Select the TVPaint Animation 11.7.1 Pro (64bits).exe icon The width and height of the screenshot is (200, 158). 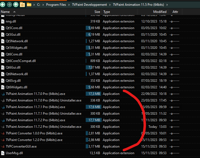pos(3,107)
